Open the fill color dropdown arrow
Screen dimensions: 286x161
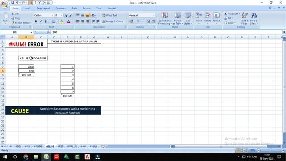[64, 21]
